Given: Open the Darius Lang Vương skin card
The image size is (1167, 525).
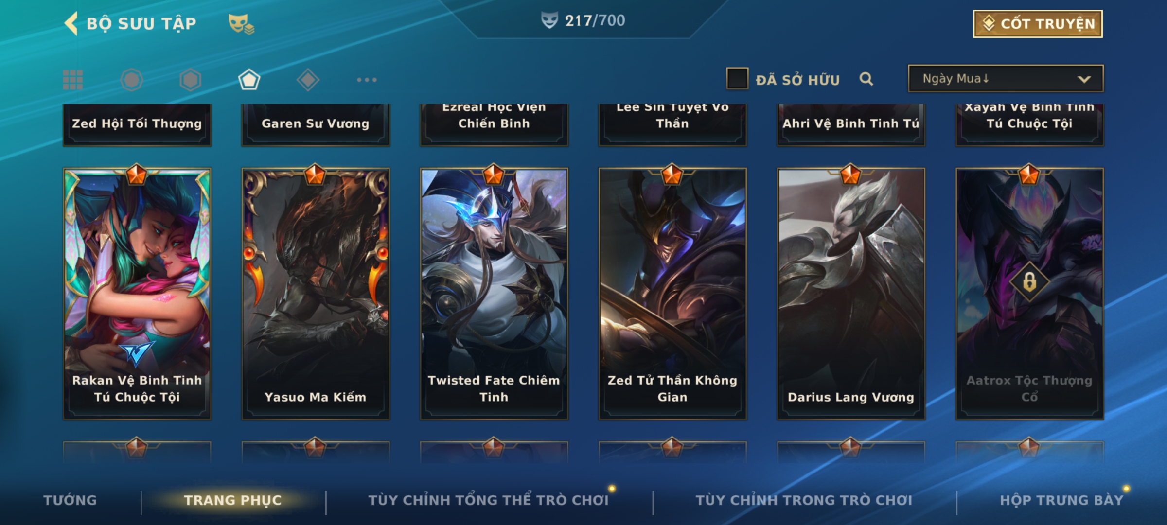Looking at the screenshot, I should 851,294.
